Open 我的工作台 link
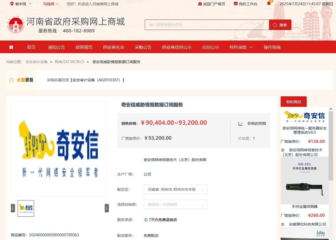 tap(248, 4)
